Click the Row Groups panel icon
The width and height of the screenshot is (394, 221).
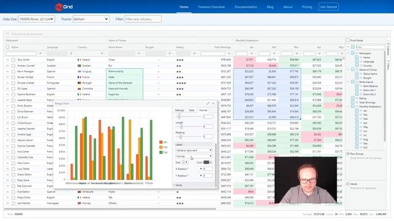pyautogui.click(x=348, y=154)
